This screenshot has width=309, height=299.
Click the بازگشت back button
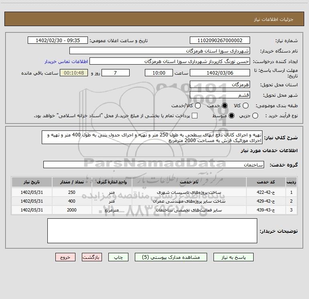[92, 257]
